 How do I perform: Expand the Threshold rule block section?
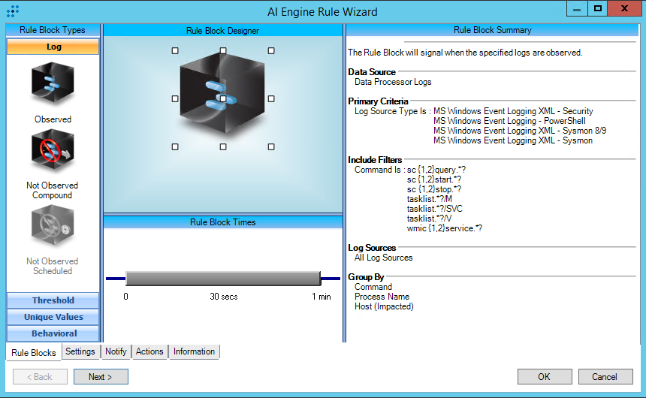point(53,300)
